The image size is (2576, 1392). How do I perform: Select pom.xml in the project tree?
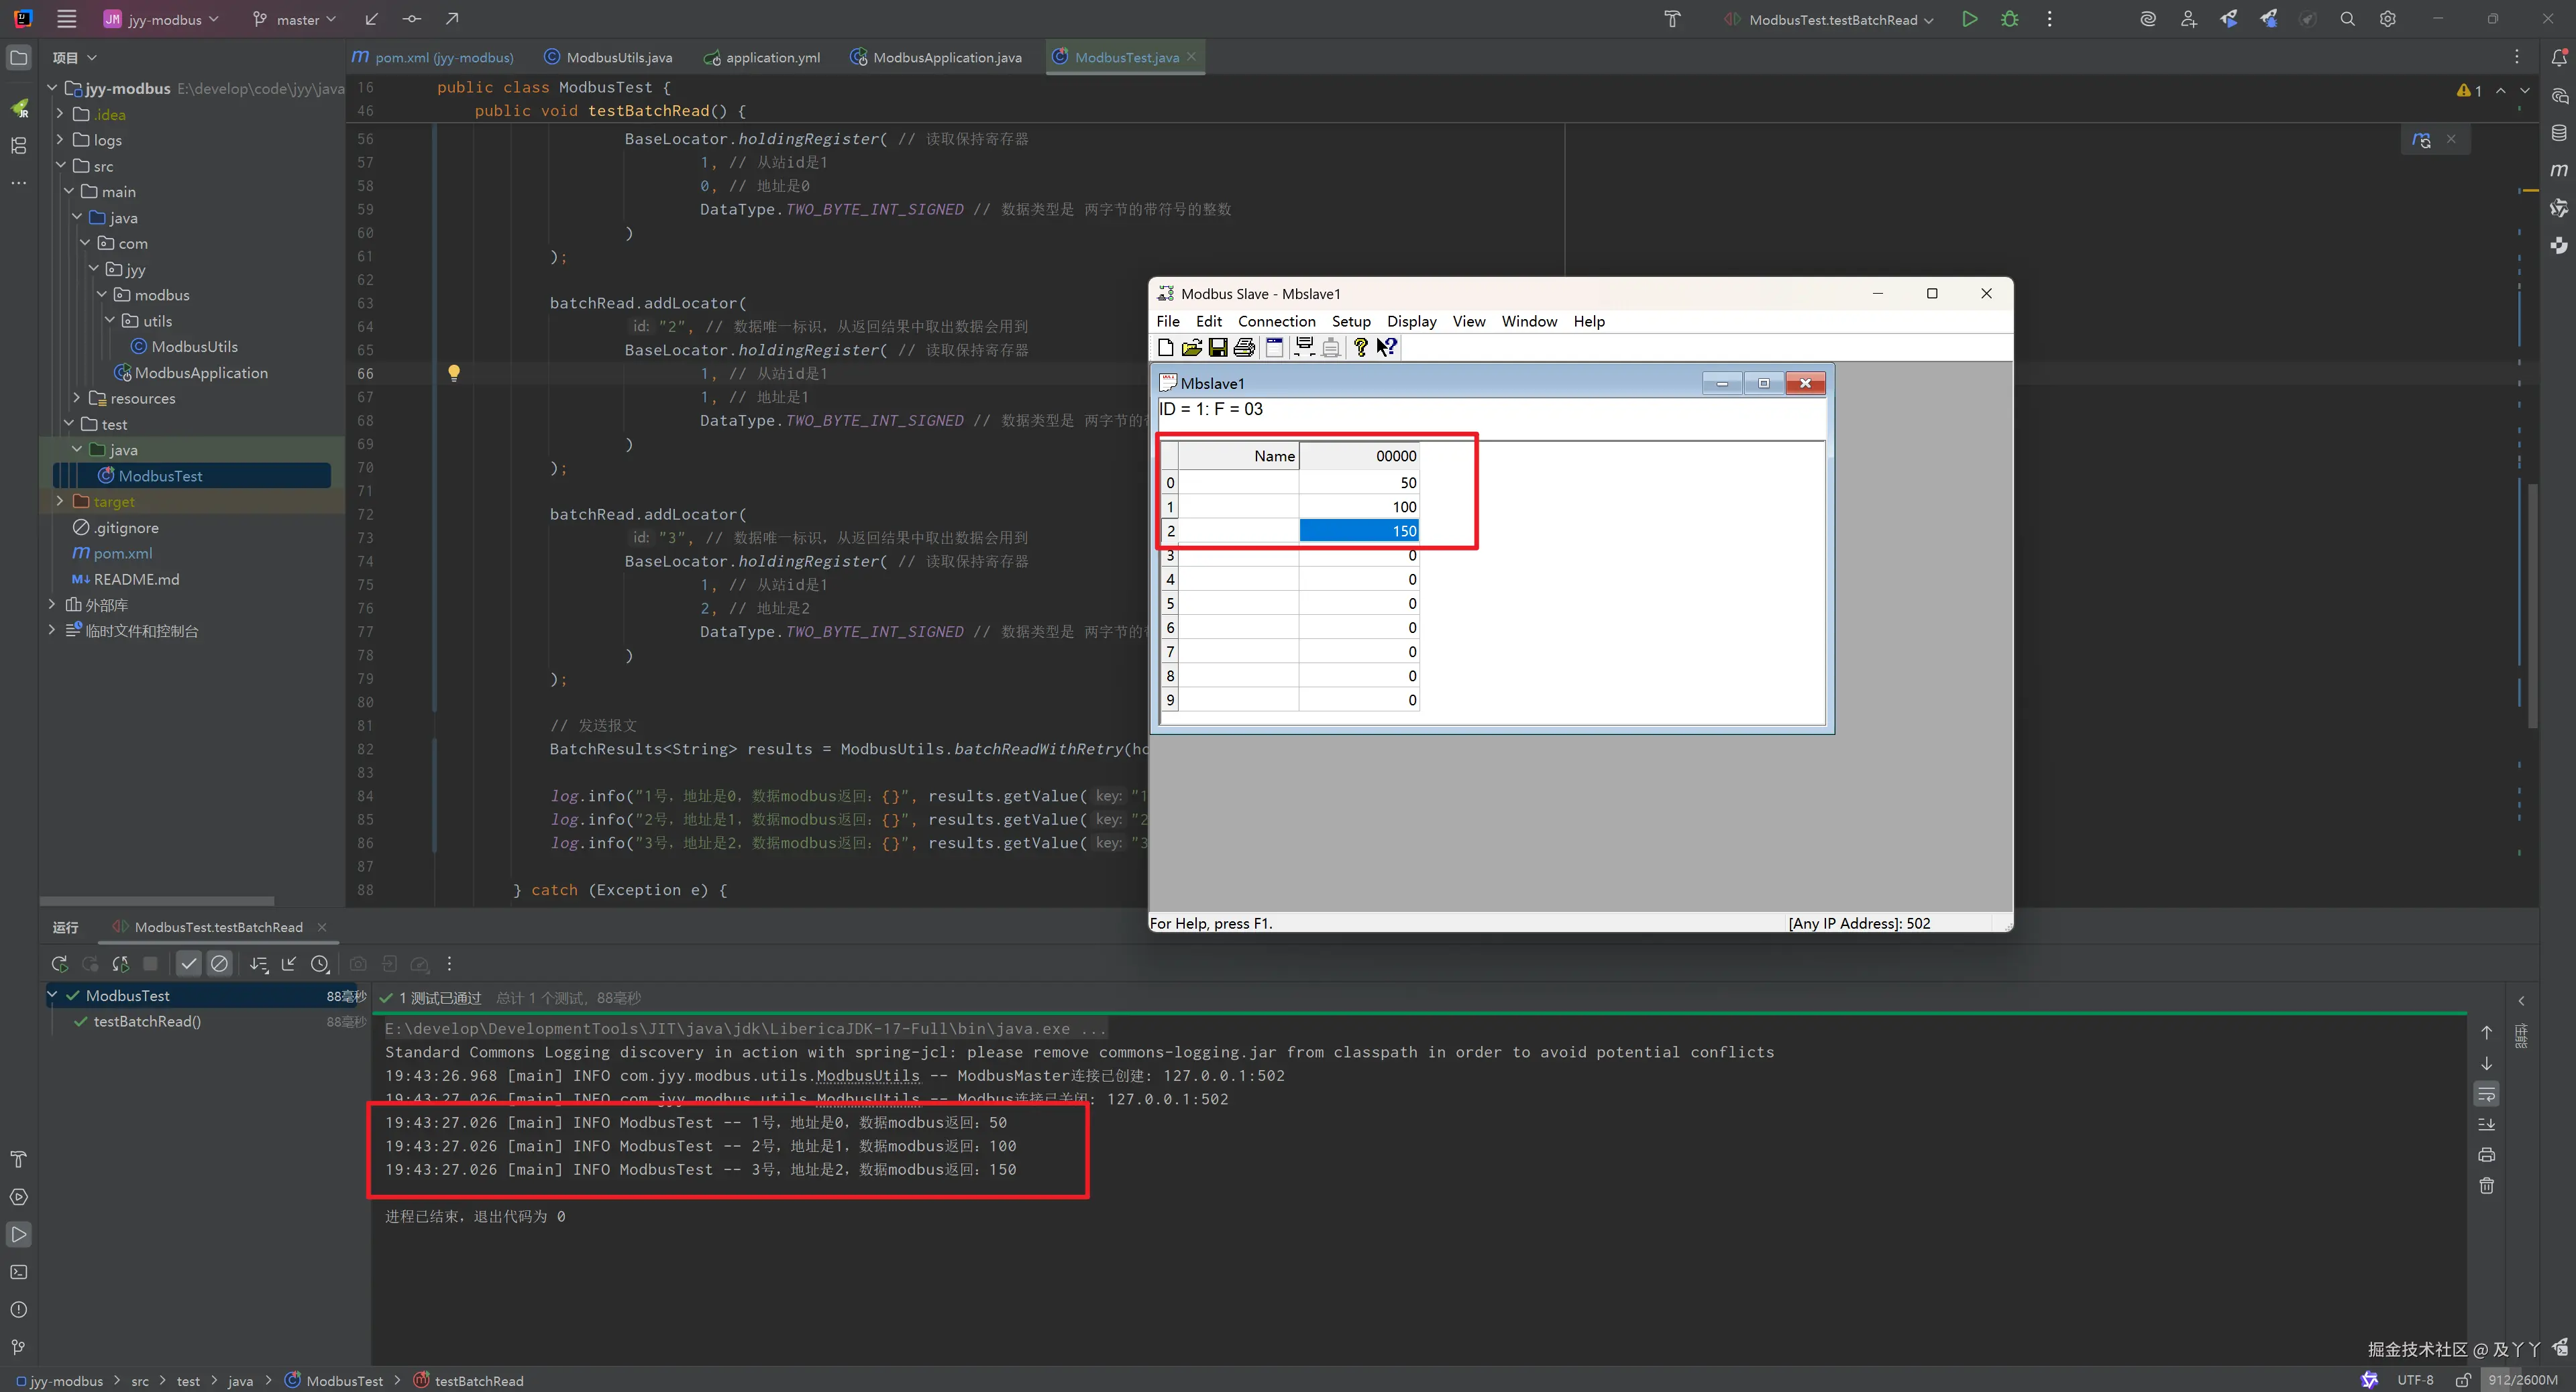coord(122,553)
